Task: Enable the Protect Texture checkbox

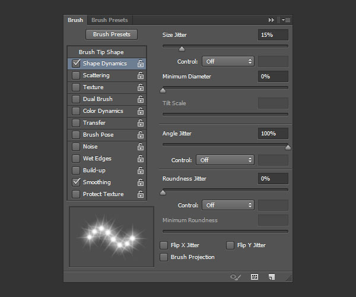Action: pos(76,194)
